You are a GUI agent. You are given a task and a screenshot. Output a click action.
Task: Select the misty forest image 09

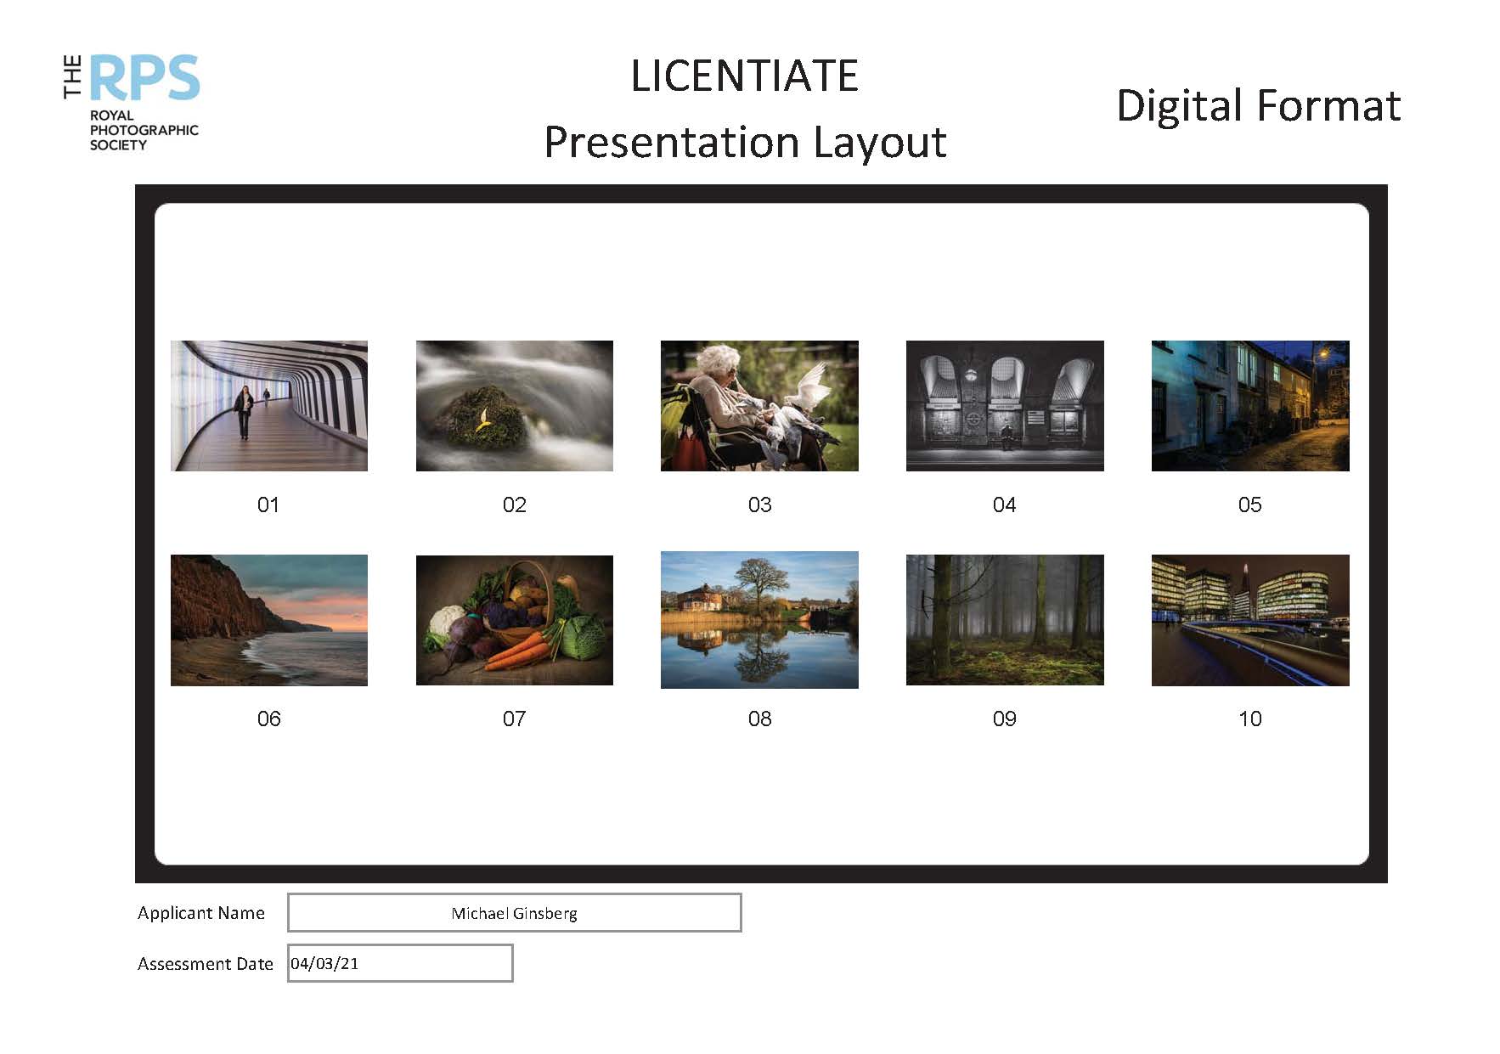(x=1005, y=620)
